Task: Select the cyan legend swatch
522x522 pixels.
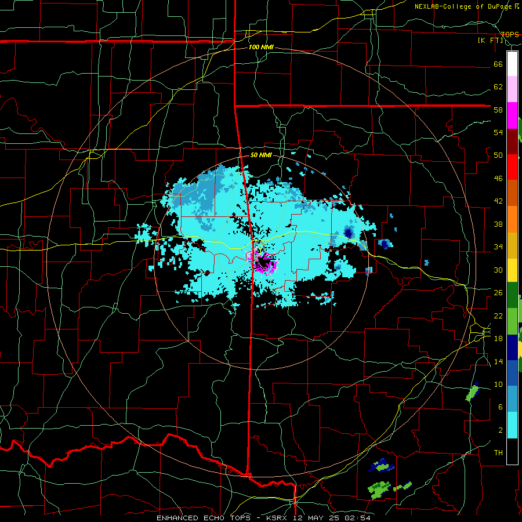Action: click(512, 425)
